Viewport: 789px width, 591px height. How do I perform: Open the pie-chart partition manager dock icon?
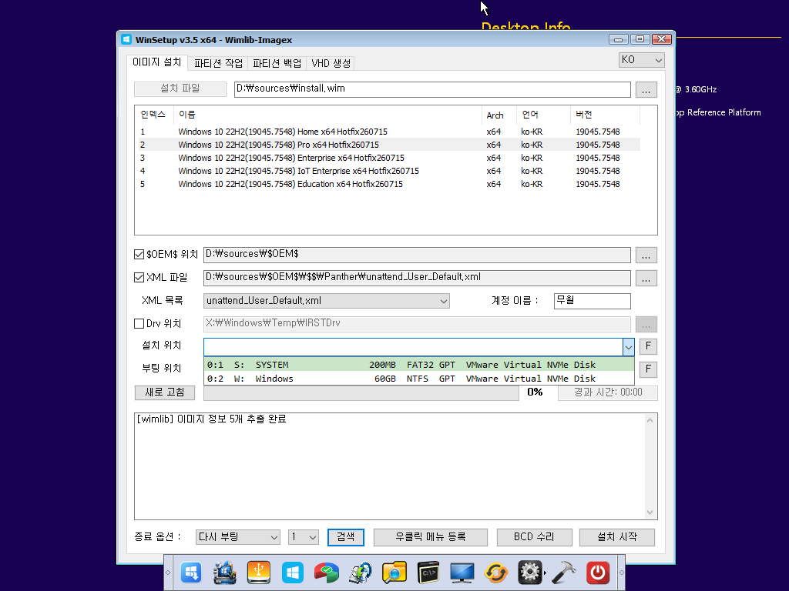click(x=326, y=573)
